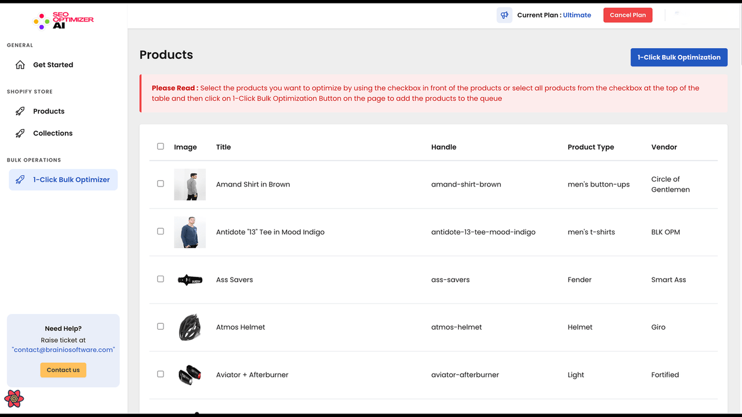The width and height of the screenshot is (742, 417).
Task: Click the flower icon in the bottom-left corner
Action: [14, 398]
